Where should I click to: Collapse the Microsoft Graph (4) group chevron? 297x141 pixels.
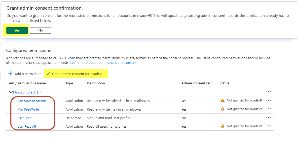point(11,92)
